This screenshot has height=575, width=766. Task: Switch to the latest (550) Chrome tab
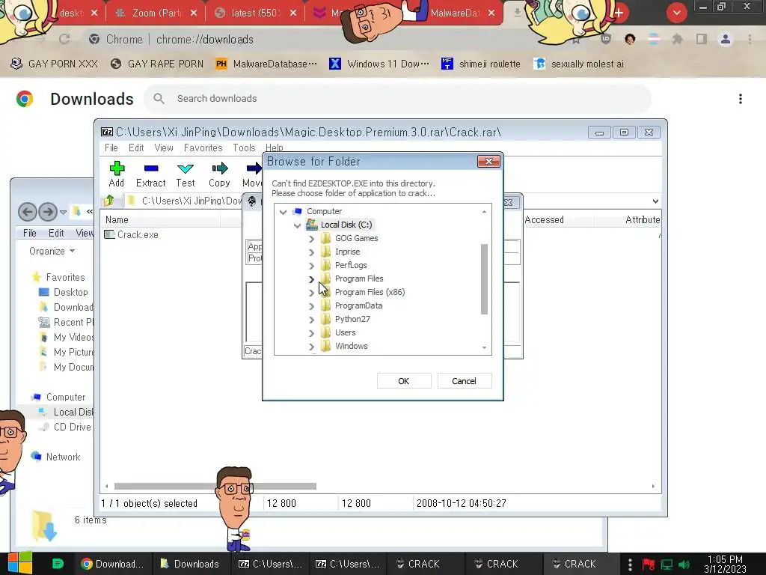point(254,13)
